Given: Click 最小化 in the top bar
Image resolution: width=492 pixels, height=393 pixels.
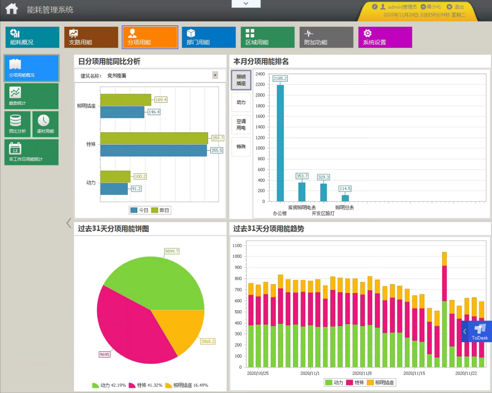Looking at the screenshot, I should click(x=431, y=7).
